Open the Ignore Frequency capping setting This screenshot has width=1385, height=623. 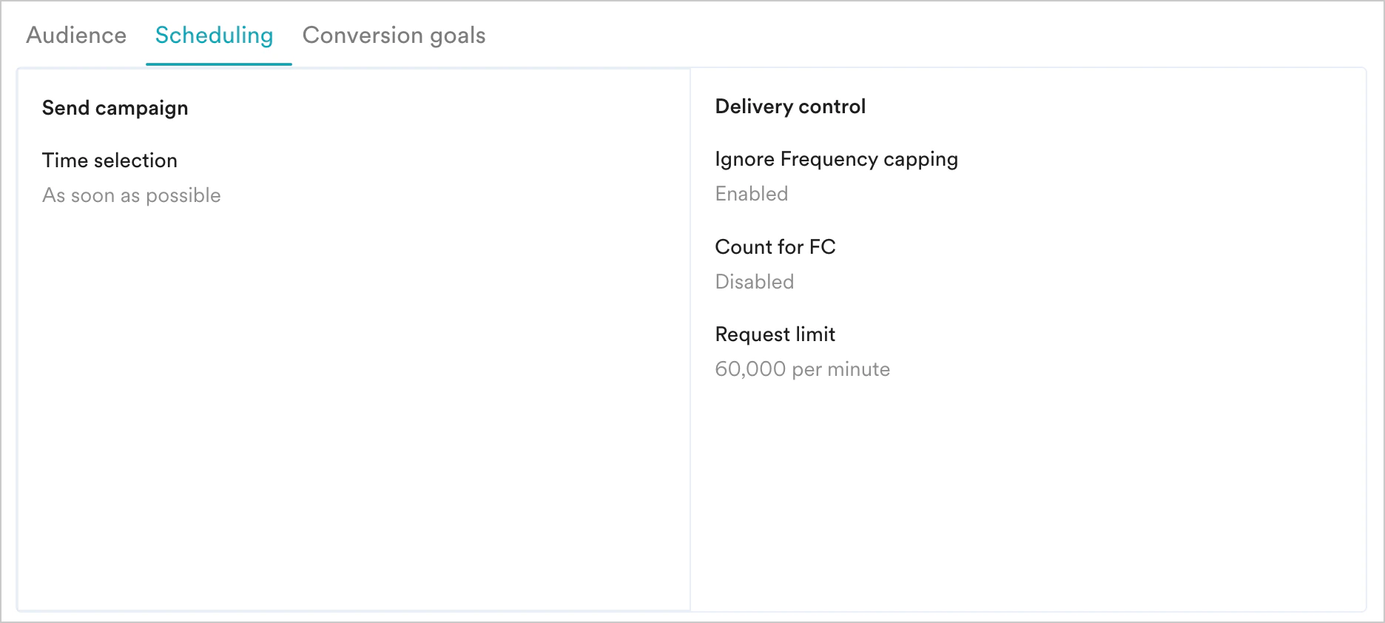point(836,159)
